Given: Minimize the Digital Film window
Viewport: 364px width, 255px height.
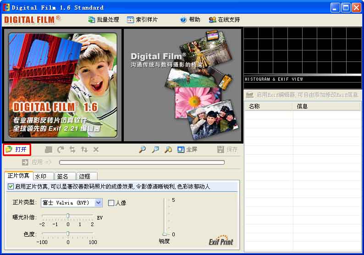Looking at the screenshot, I should coord(335,8).
